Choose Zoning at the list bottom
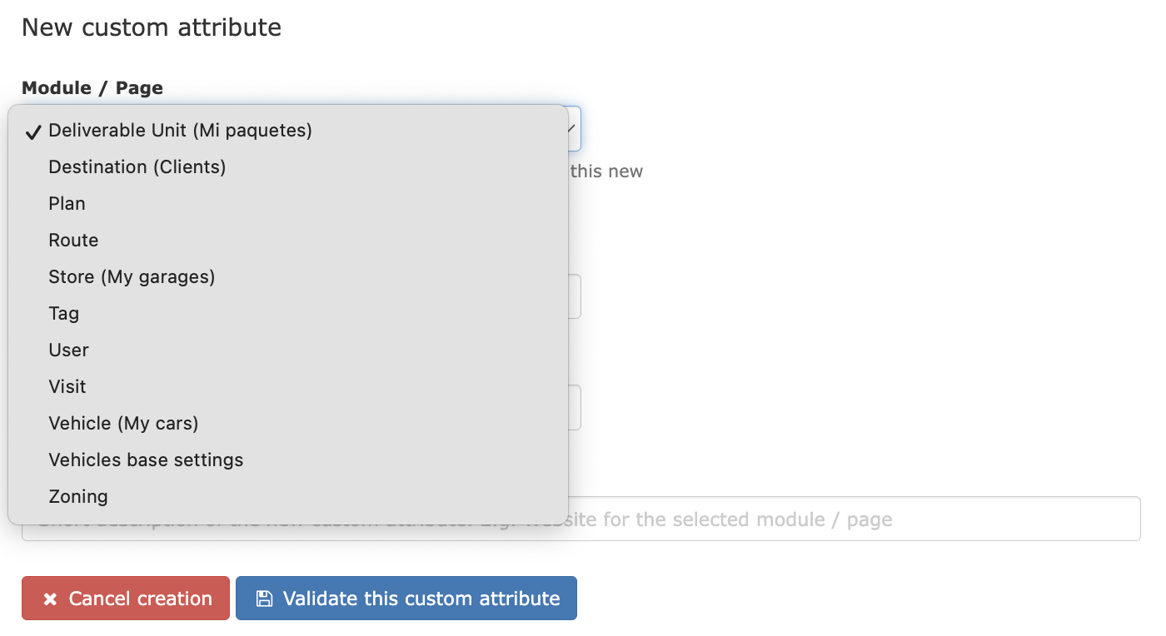1166x636 pixels. [x=78, y=497]
